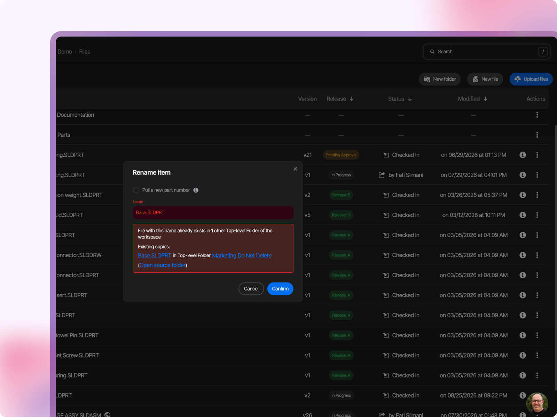Open actions menu for Documentation folder
The image size is (557, 417).
coord(537,115)
